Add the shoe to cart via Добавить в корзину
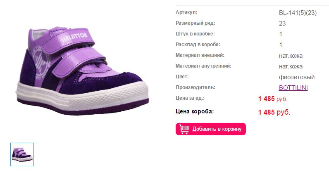Image resolution: width=329 pixels, height=174 pixels. 211,129
